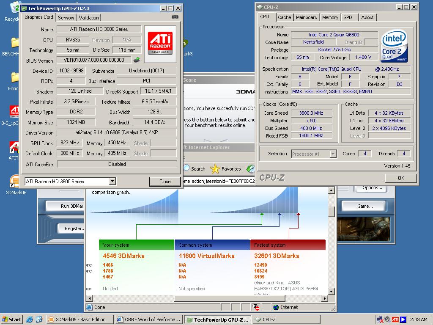Click the blue play-arrow tray icon
The height and width of the screenshot is (325, 433).
[403, 319]
